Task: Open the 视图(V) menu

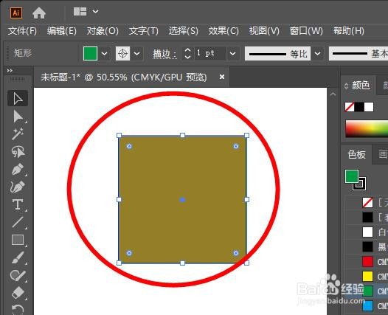Action: [264, 31]
